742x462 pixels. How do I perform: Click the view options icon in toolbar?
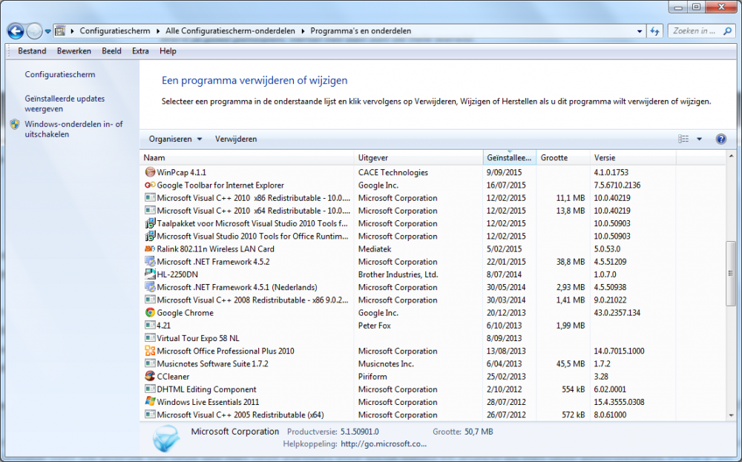pos(683,139)
